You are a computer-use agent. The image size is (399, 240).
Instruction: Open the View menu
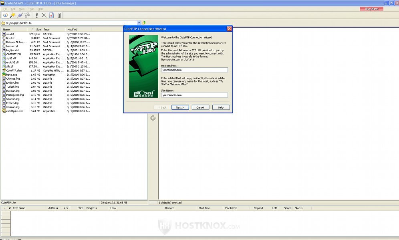click(x=22, y=9)
